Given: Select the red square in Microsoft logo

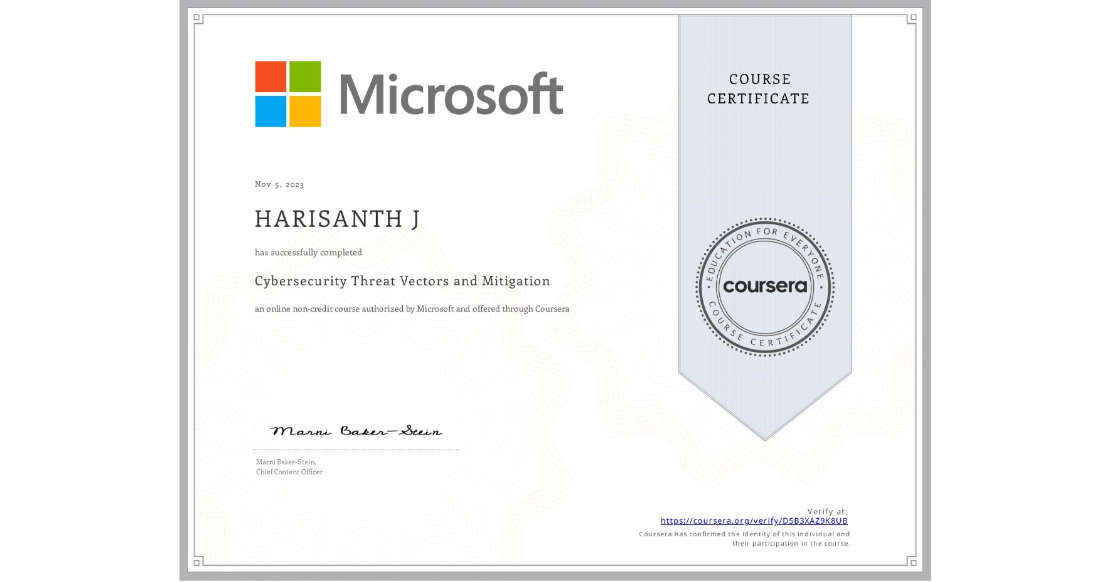Looking at the screenshot, I should (271, 77).
